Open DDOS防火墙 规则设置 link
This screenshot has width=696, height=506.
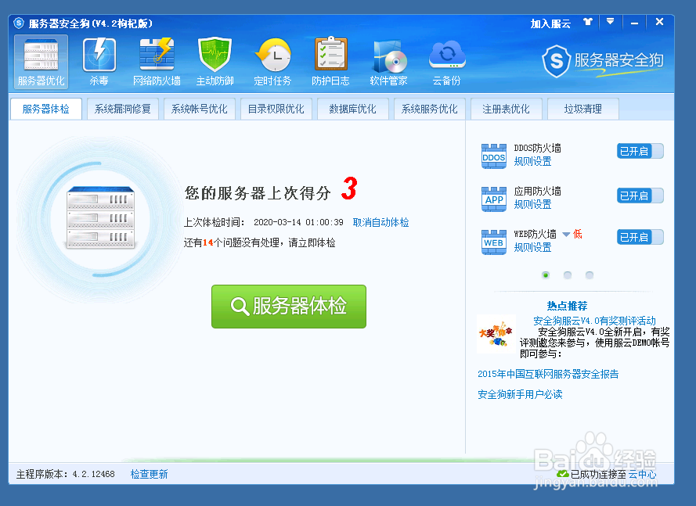(x=532, y=161)
